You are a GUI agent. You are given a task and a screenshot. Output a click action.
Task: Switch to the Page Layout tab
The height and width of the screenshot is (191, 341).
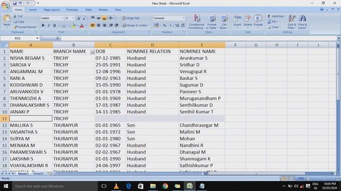pos(52,10)
